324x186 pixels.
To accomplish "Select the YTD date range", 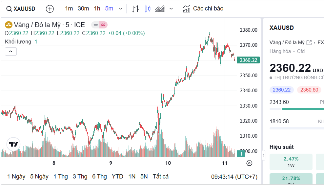I will [117, 177].
